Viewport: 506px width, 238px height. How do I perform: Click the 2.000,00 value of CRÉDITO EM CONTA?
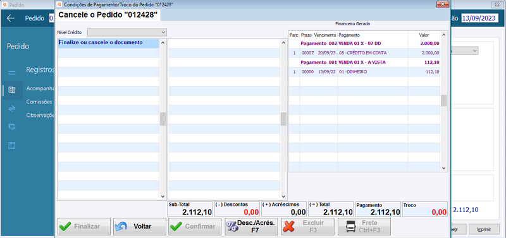point(431,53)
